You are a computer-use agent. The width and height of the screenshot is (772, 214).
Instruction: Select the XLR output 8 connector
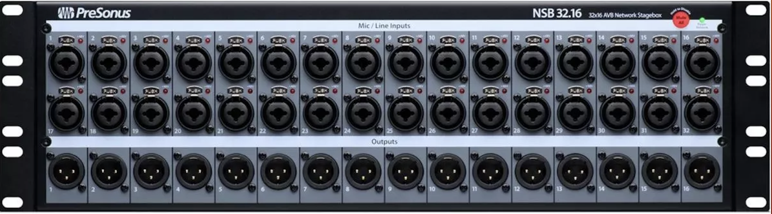[x=363, y=171]
